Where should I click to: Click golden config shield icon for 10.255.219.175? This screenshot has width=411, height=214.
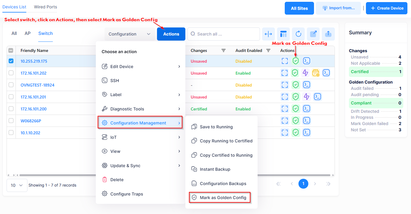point(295,61)
